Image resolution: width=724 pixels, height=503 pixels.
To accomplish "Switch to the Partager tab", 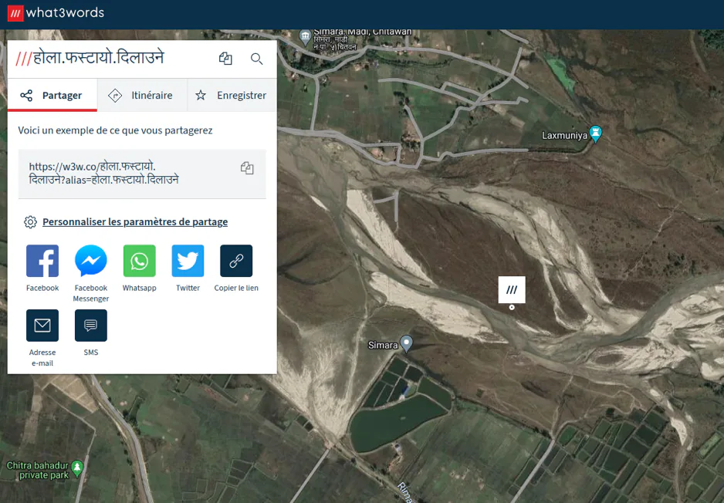I will [x=52, y=95].
